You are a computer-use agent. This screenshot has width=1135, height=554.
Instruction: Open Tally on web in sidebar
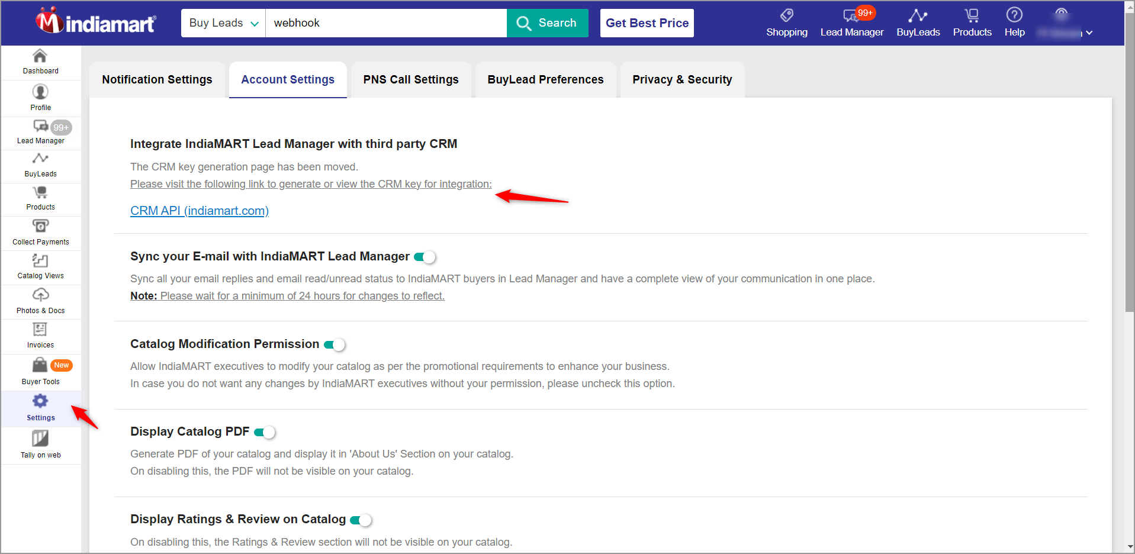40,446
